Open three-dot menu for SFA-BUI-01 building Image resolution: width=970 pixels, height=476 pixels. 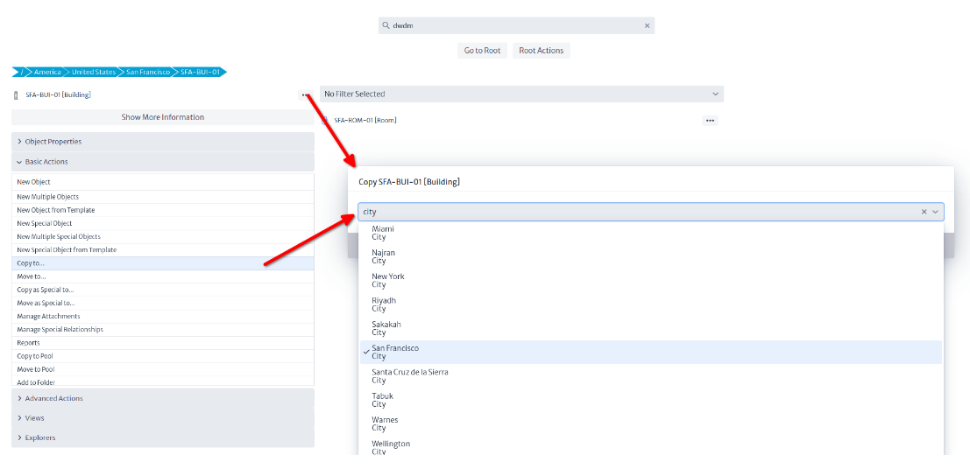[x=304, y=94]
